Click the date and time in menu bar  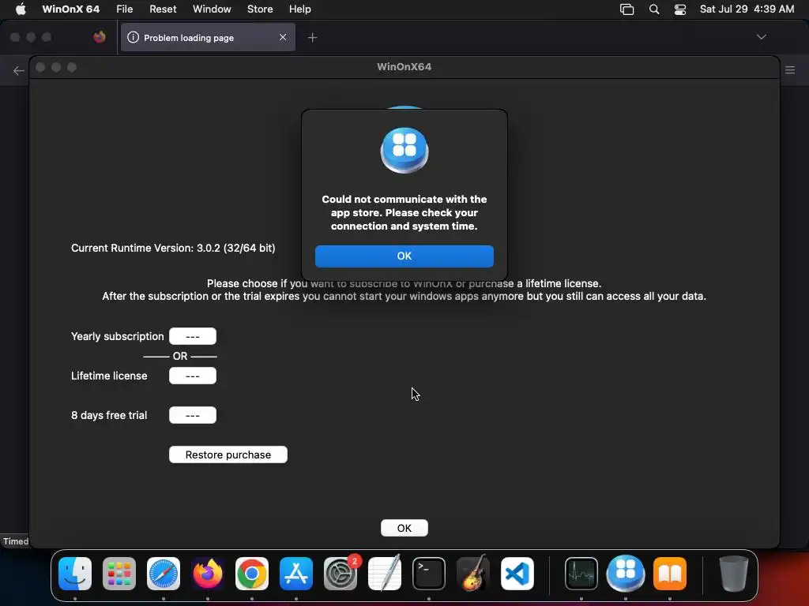[747, 9]
